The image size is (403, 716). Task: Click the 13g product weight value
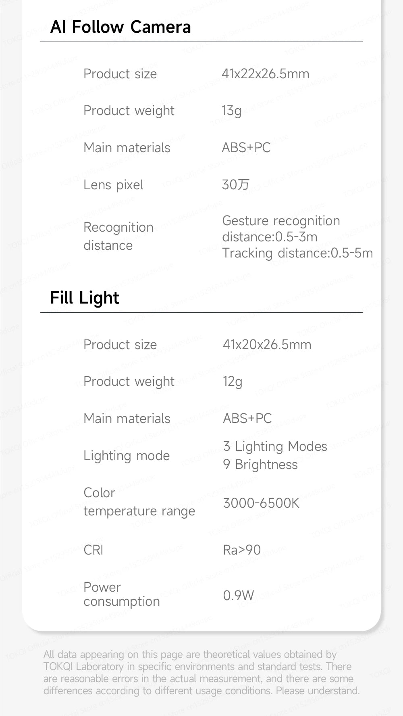(x=232, y=111)
